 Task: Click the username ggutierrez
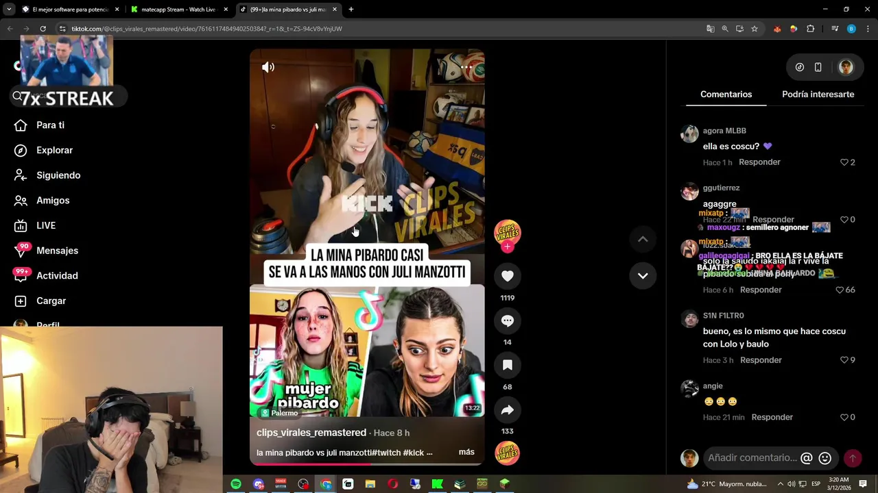[x=721, y=188]
